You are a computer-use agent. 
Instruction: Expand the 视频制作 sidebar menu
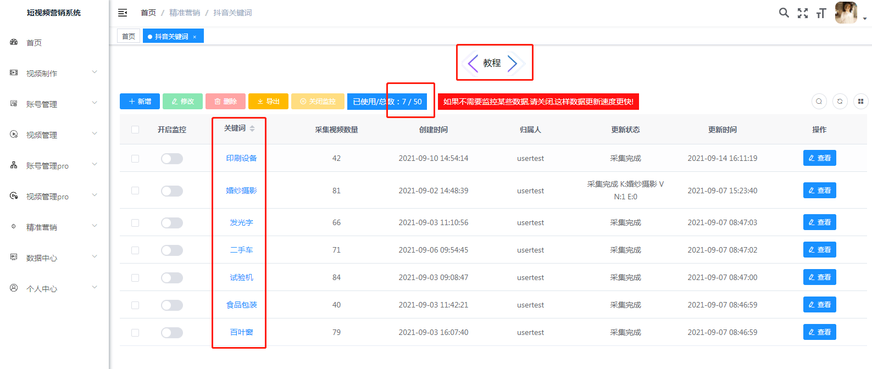point(54,73)
